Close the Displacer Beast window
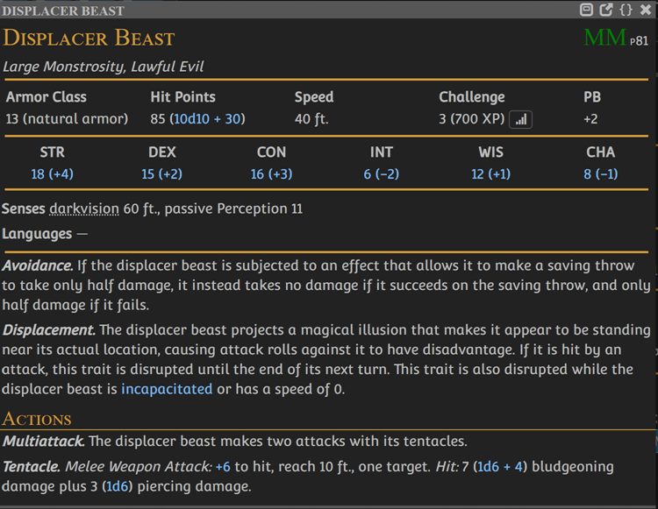Screen dimensions: 658x509 [646, 10]
